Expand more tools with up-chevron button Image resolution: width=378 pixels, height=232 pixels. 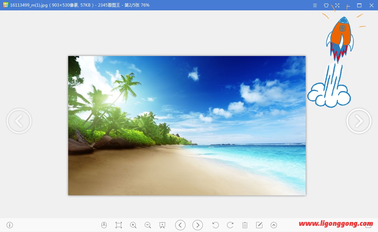[274, 225]
